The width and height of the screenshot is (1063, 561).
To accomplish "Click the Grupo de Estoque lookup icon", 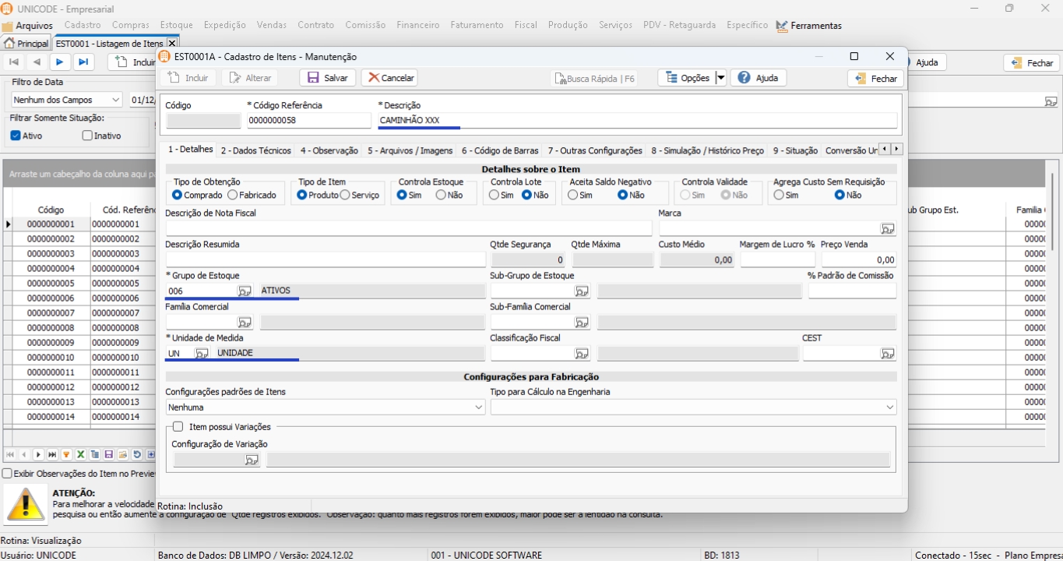I will pos(245,291).
